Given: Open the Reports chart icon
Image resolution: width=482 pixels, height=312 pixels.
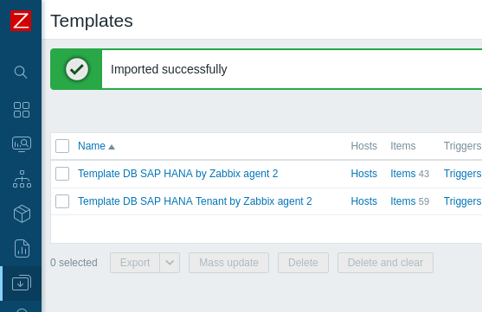Looking at the screenshot, I should click(22, 248).
